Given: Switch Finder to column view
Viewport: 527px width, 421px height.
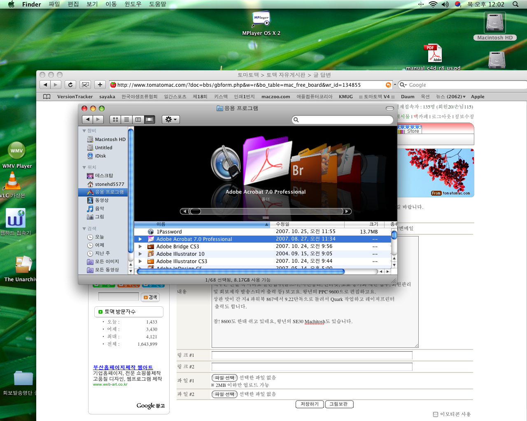Looking at the screenshot, I should tap(138, 120).
